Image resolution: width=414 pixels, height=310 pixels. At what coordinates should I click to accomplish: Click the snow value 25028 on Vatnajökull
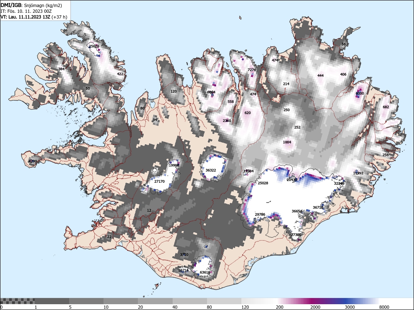tap(263, 183)
